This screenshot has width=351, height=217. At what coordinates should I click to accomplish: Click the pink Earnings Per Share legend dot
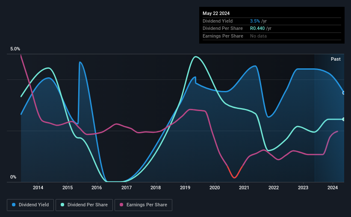121,205
